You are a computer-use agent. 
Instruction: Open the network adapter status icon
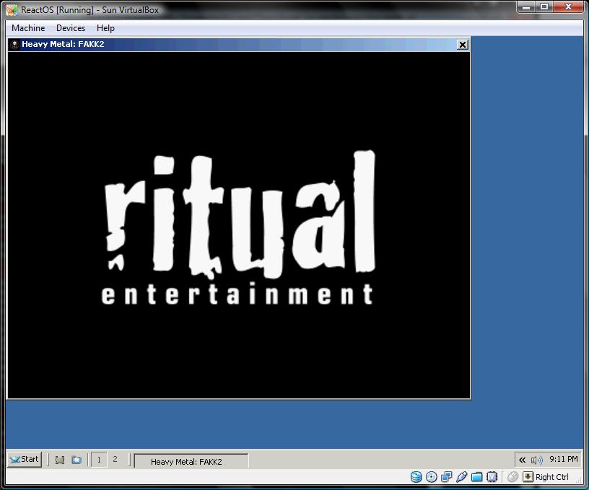click(447, 477)
